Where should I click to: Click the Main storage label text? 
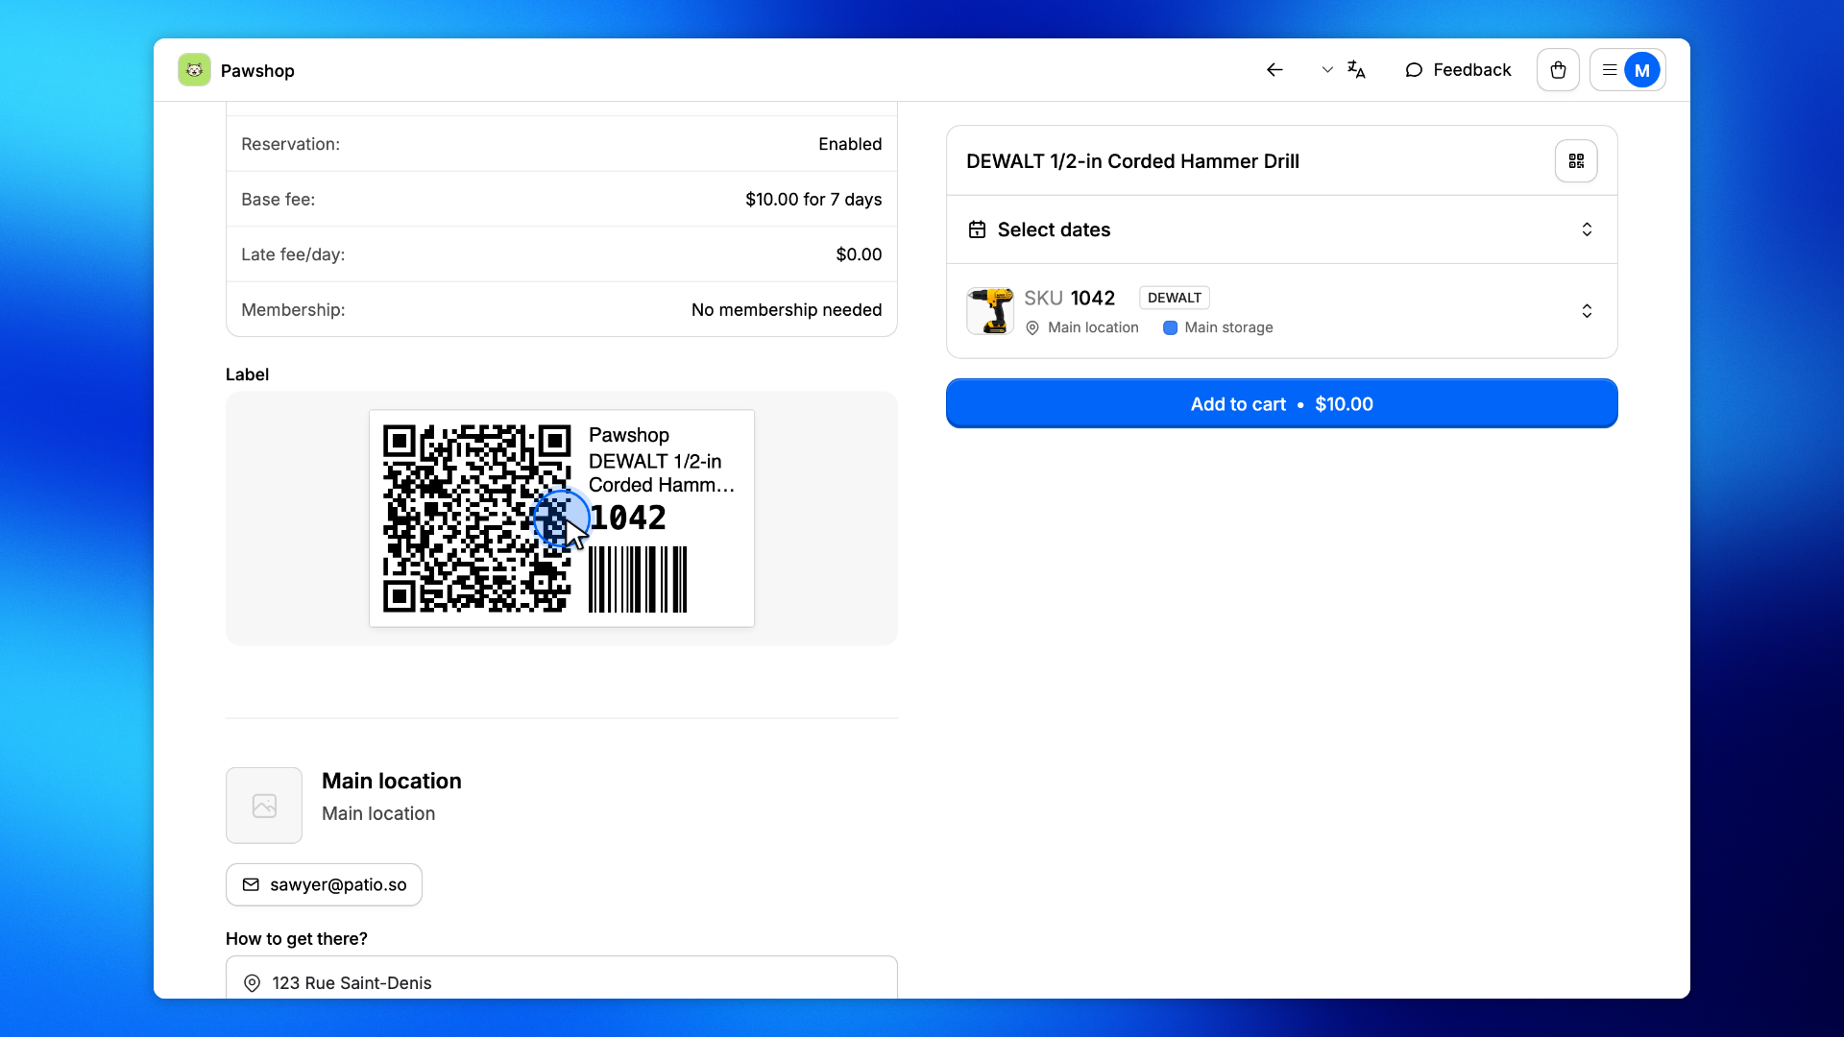tap(1228, 327)
